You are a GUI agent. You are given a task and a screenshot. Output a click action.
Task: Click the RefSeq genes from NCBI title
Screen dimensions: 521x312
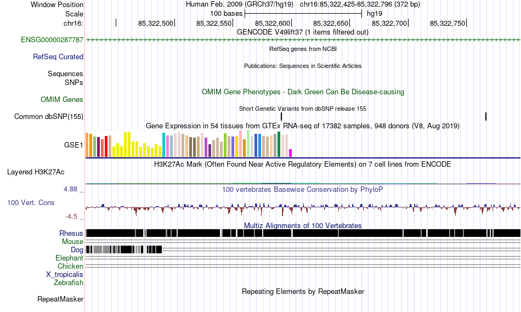[303, 49]
